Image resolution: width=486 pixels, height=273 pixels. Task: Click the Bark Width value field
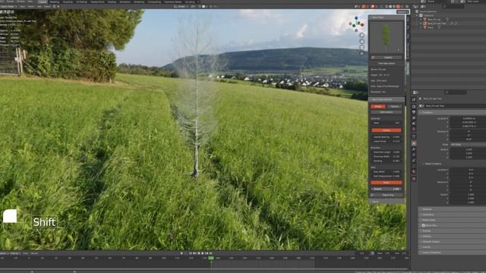[x=387, y=172]
